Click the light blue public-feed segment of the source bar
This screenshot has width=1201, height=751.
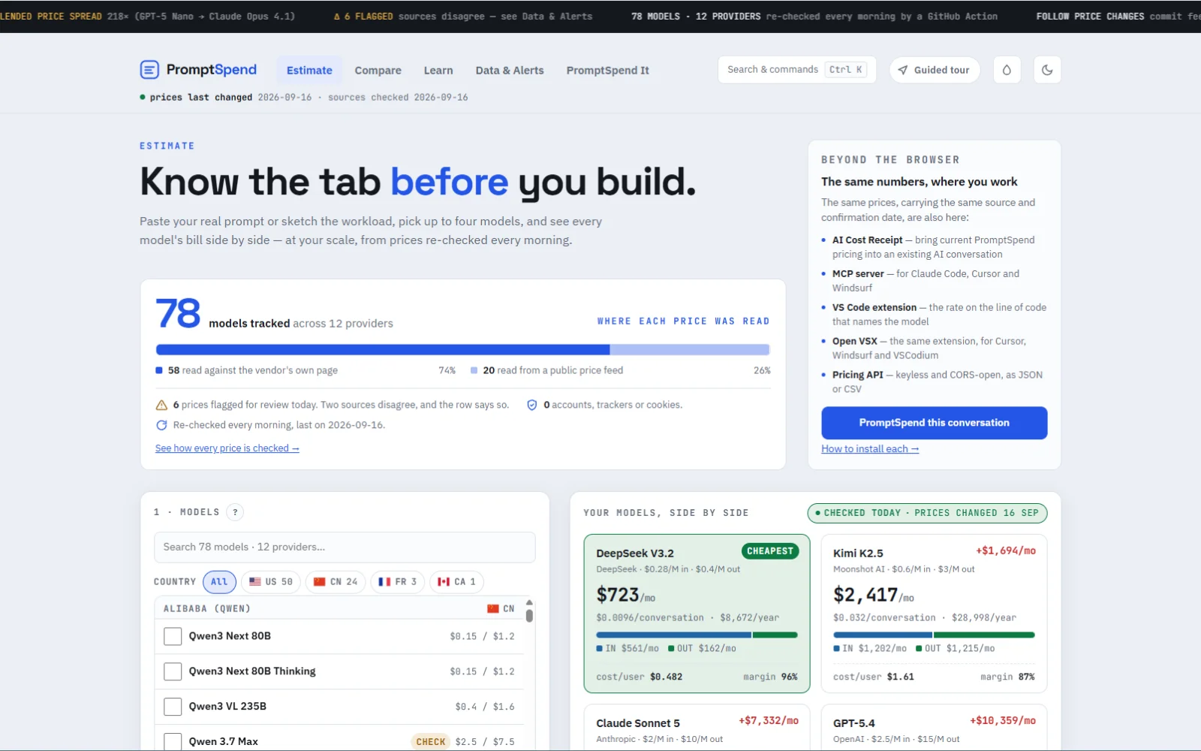pos(690,349)
